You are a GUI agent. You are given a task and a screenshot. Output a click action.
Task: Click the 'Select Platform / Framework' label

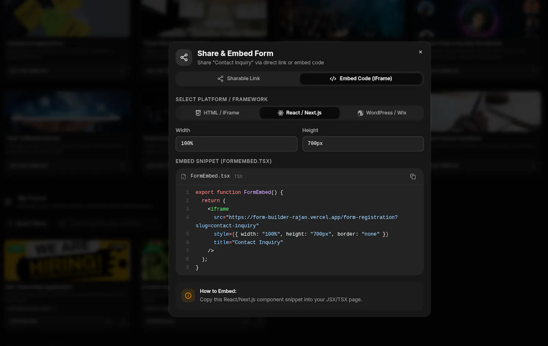pyautogui.click(x=222, y=99)
